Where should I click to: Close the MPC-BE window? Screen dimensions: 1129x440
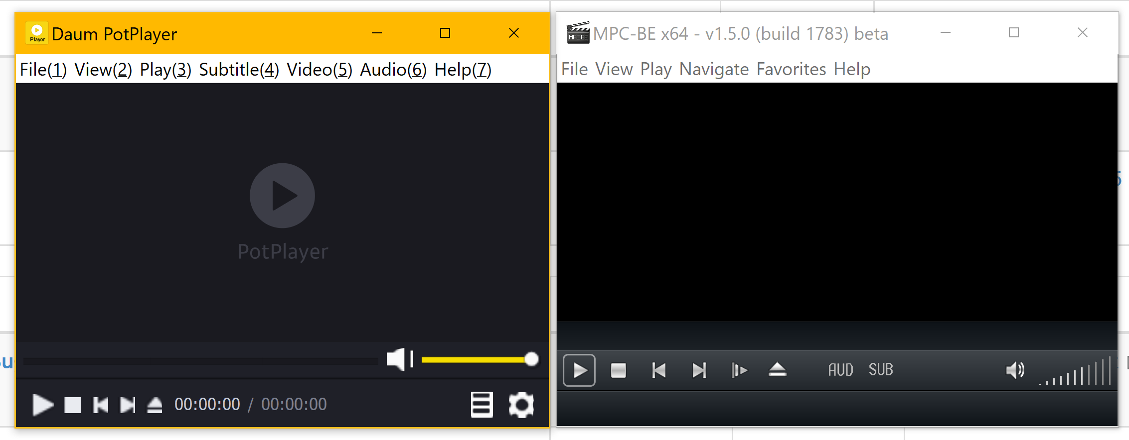point(1083,33)
